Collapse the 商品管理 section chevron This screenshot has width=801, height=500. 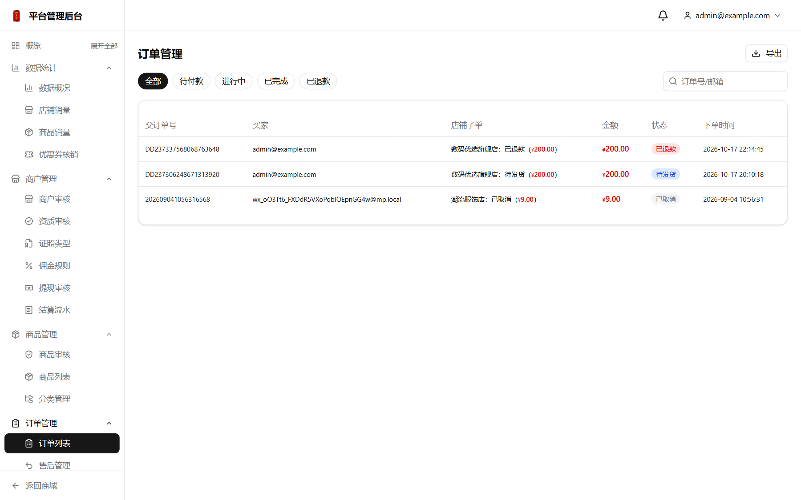(x=109, y=335)
